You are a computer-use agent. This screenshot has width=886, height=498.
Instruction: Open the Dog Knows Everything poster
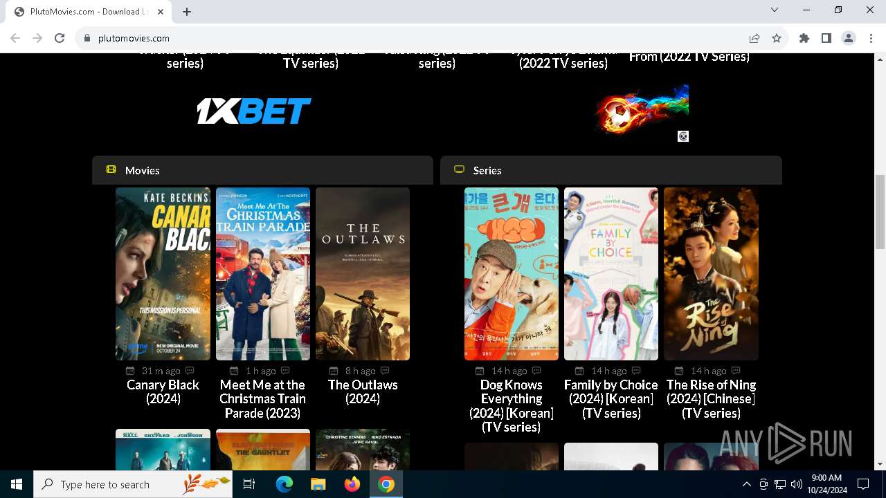[x=512, y=274]
